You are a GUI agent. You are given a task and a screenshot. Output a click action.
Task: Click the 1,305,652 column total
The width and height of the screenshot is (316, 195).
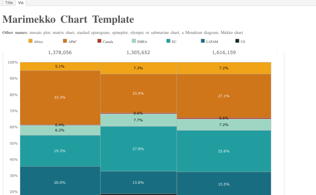pyautogui.click(x=138, y=52)
